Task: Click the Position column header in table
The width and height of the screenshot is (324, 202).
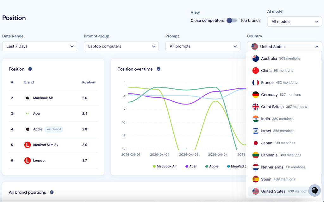Action: (x=89, y=82)
